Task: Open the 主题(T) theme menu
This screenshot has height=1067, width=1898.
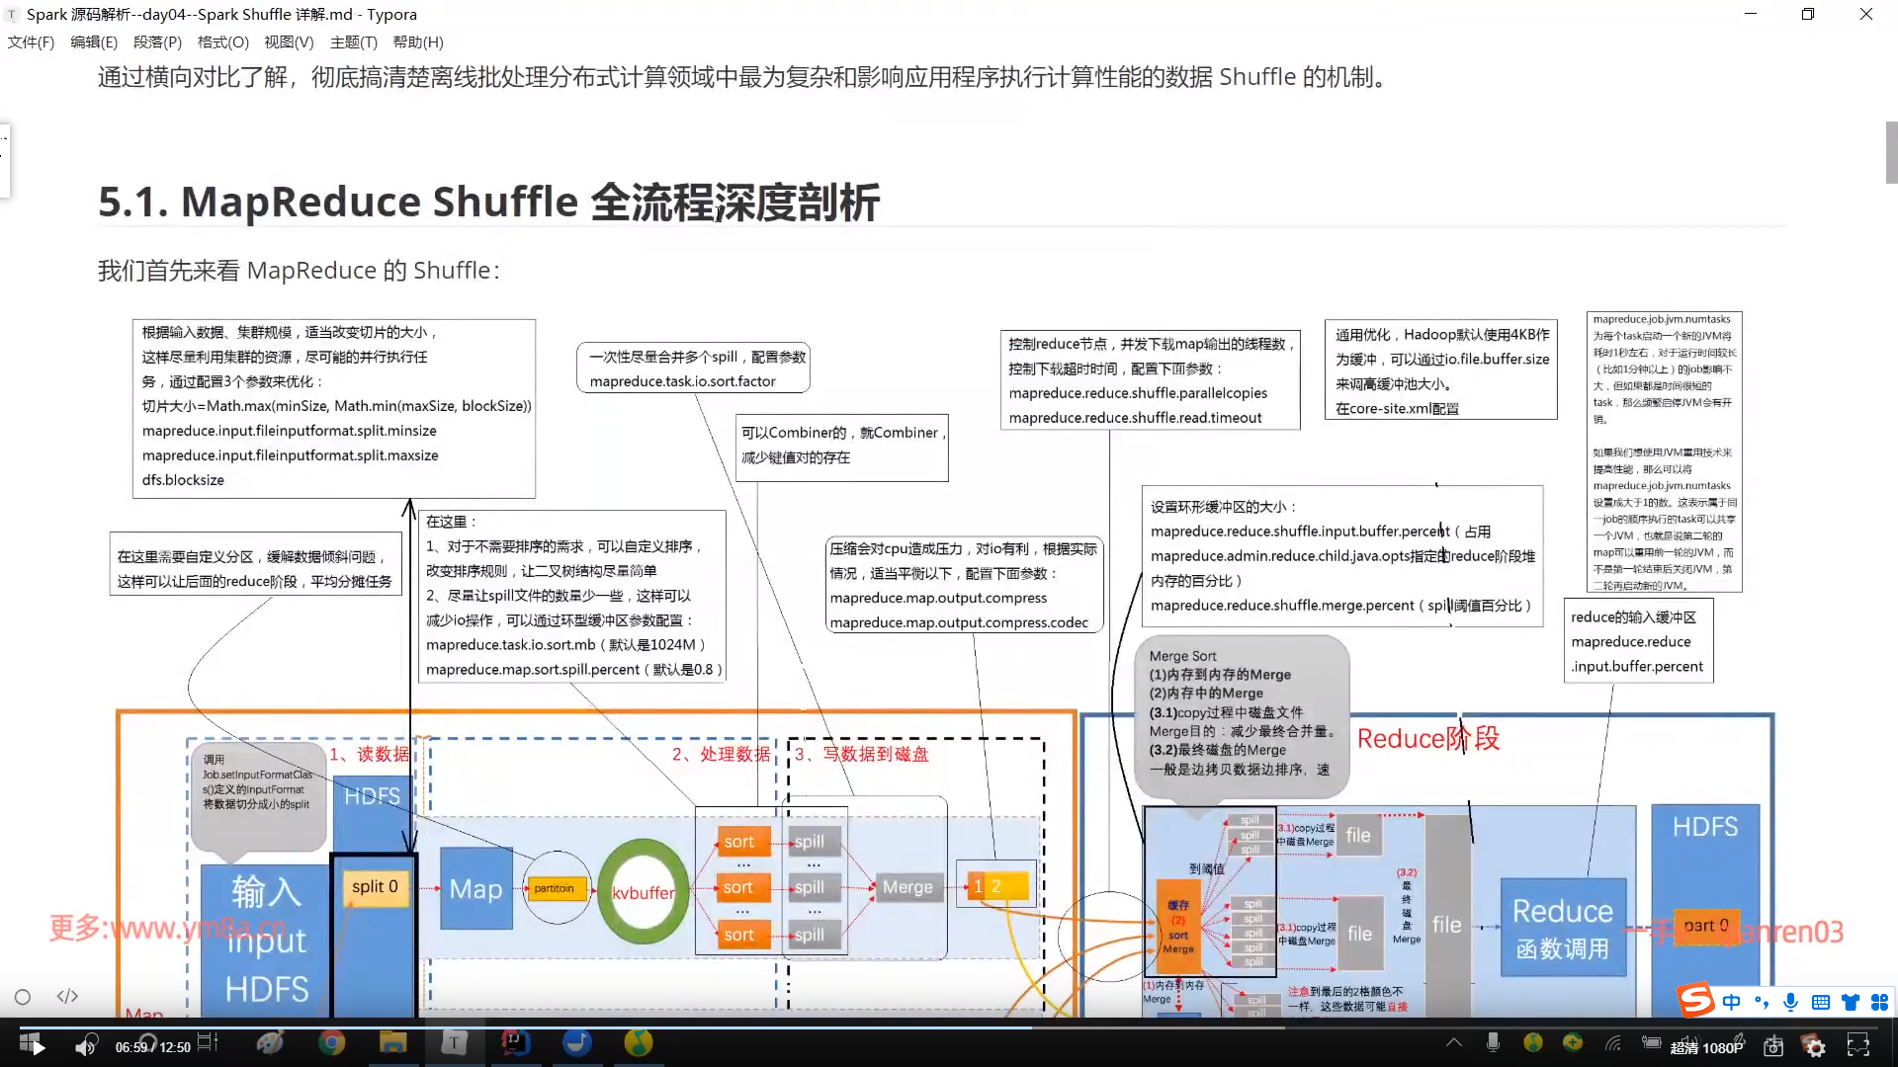Action: pyautogui.click(x=353, y=42)
